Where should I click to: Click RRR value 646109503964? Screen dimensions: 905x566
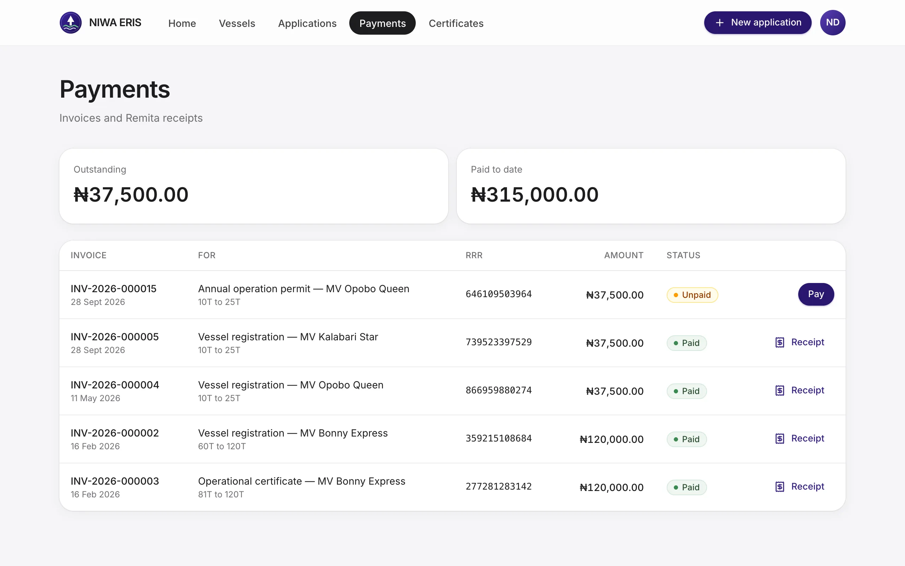pos(498,294)
